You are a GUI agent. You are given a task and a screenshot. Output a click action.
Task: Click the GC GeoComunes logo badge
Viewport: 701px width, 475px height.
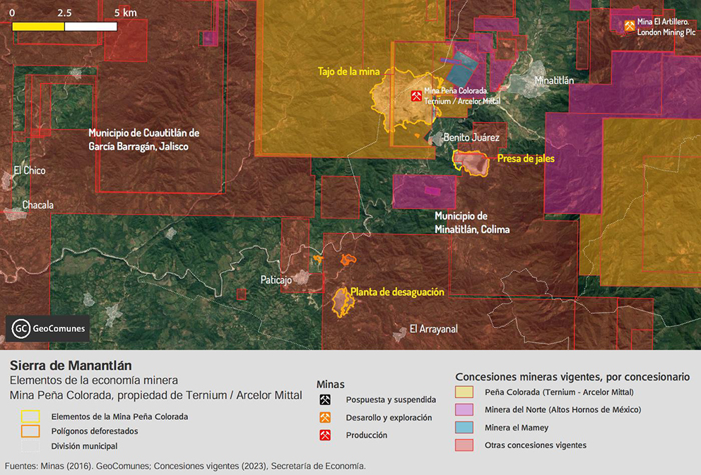pos(48,328)
